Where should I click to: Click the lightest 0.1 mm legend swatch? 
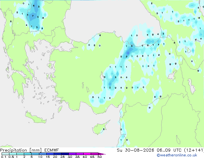(5, 154)
